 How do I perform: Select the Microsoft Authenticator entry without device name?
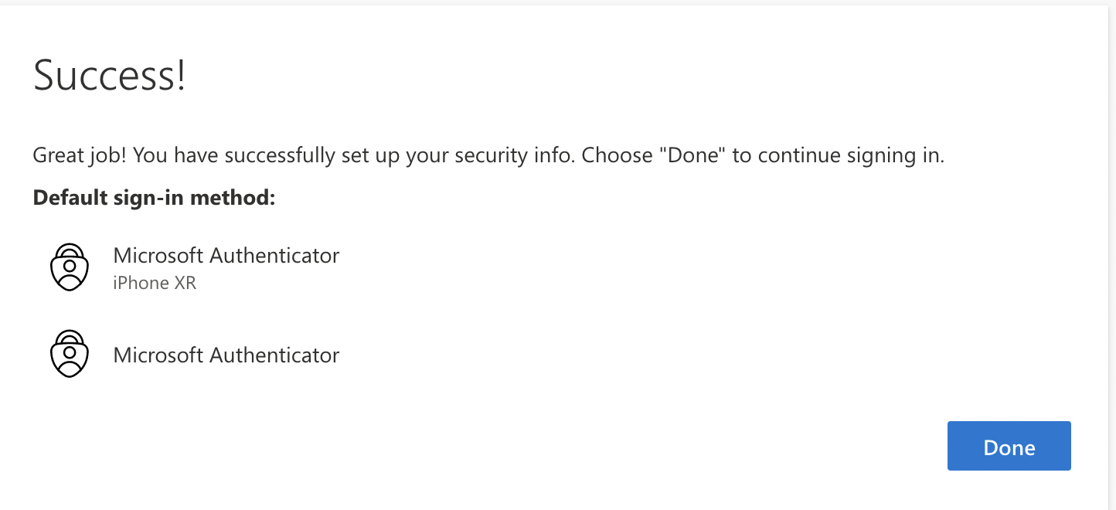click(226, 355)
